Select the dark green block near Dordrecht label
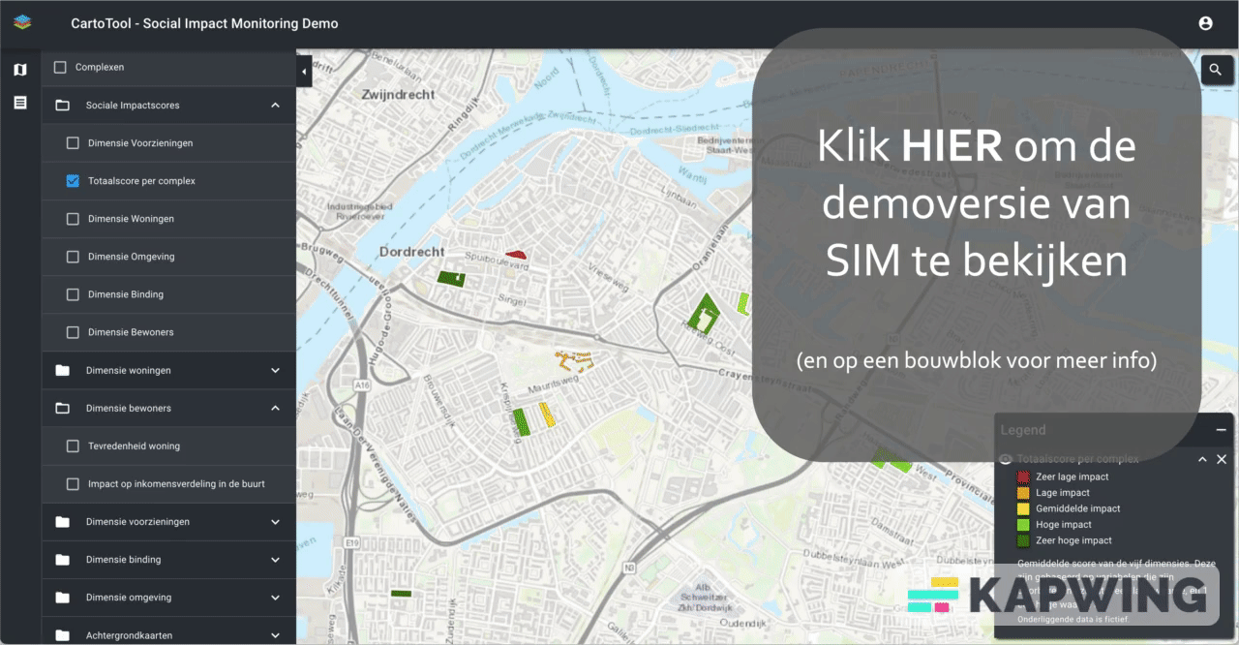 coord(451,278)
